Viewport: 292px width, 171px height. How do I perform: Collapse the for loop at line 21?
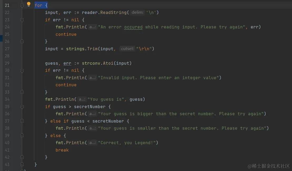(22, 6)
